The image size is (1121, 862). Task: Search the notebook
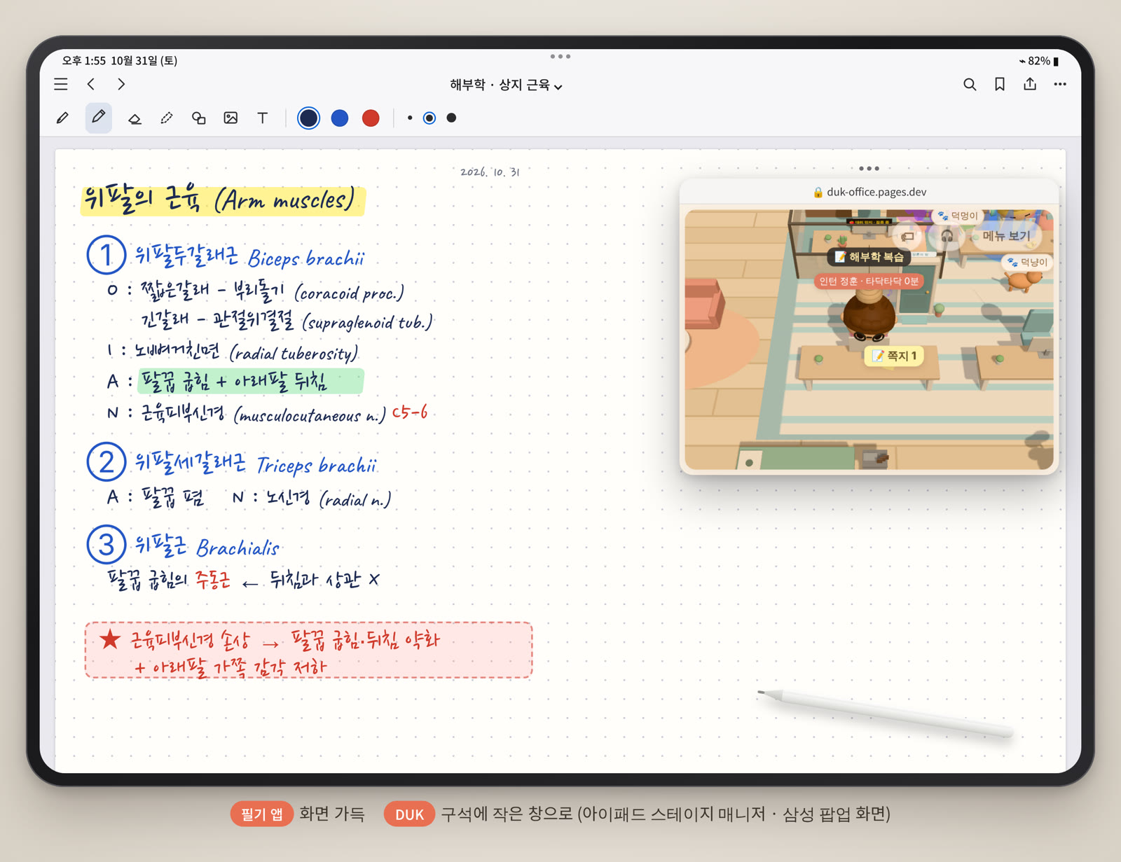point(970,85)
